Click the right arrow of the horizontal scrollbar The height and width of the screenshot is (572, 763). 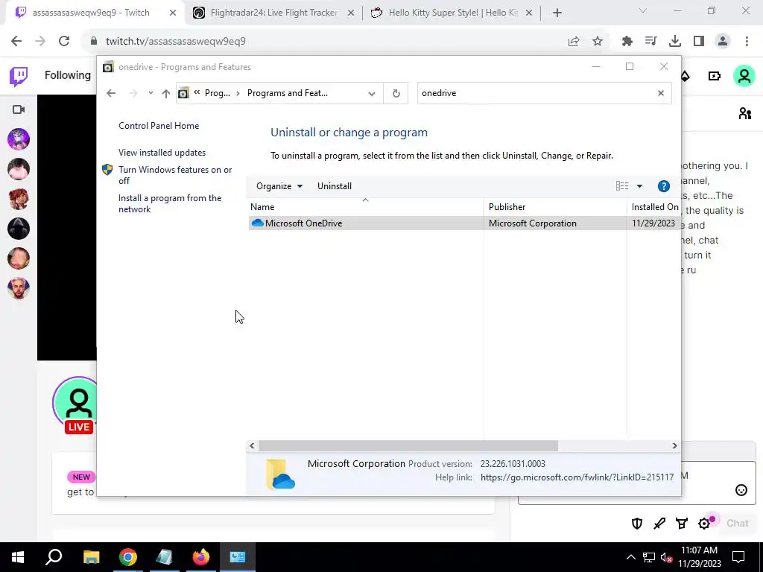674,445
